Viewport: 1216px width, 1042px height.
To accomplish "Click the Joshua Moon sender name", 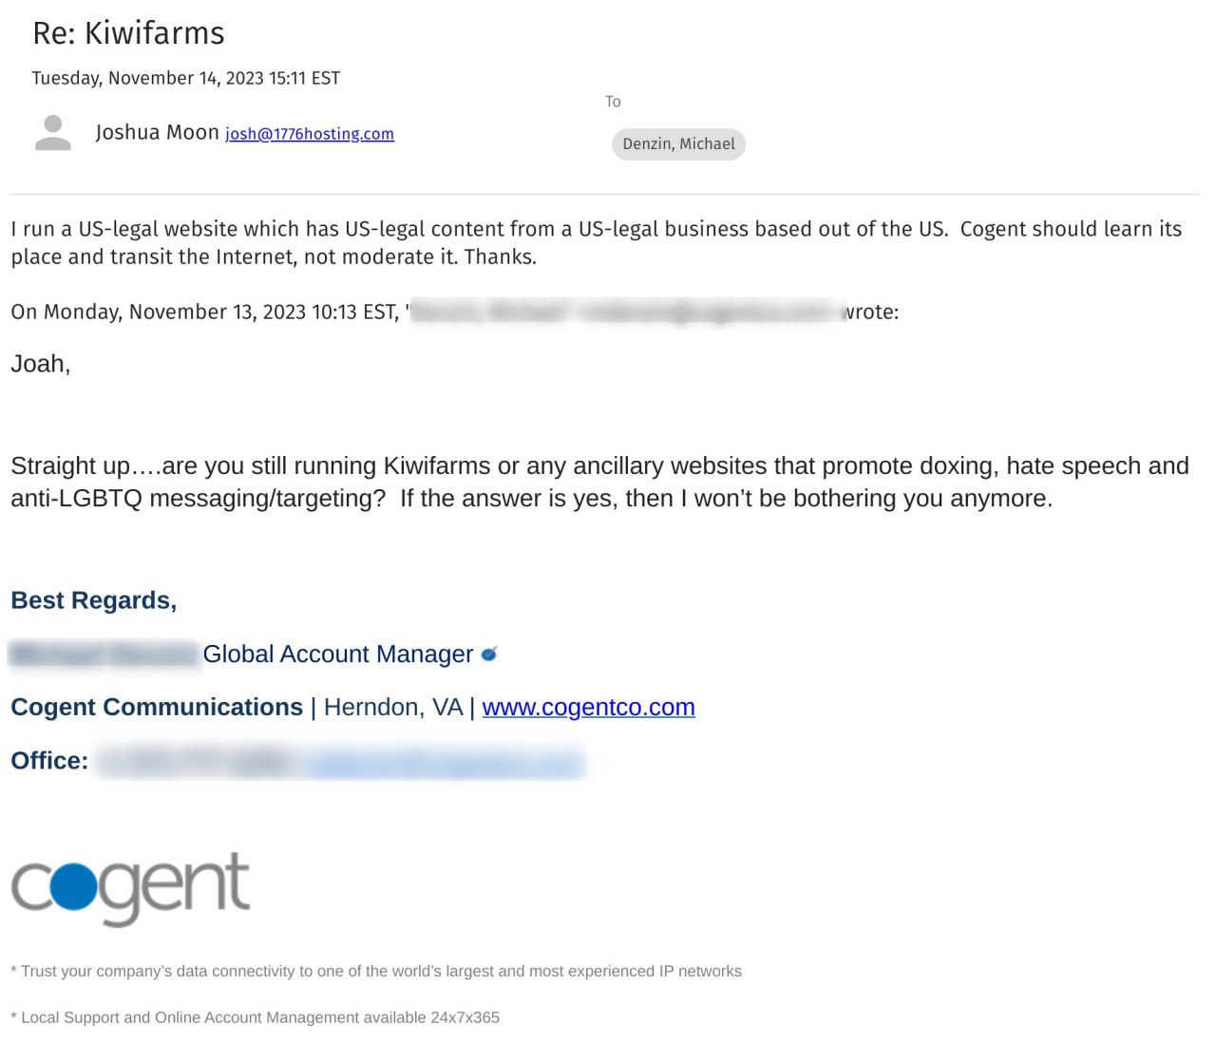I will coord(158,132).
